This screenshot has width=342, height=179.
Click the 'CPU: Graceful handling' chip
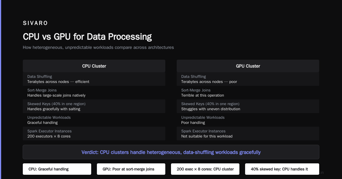[57, 169]
